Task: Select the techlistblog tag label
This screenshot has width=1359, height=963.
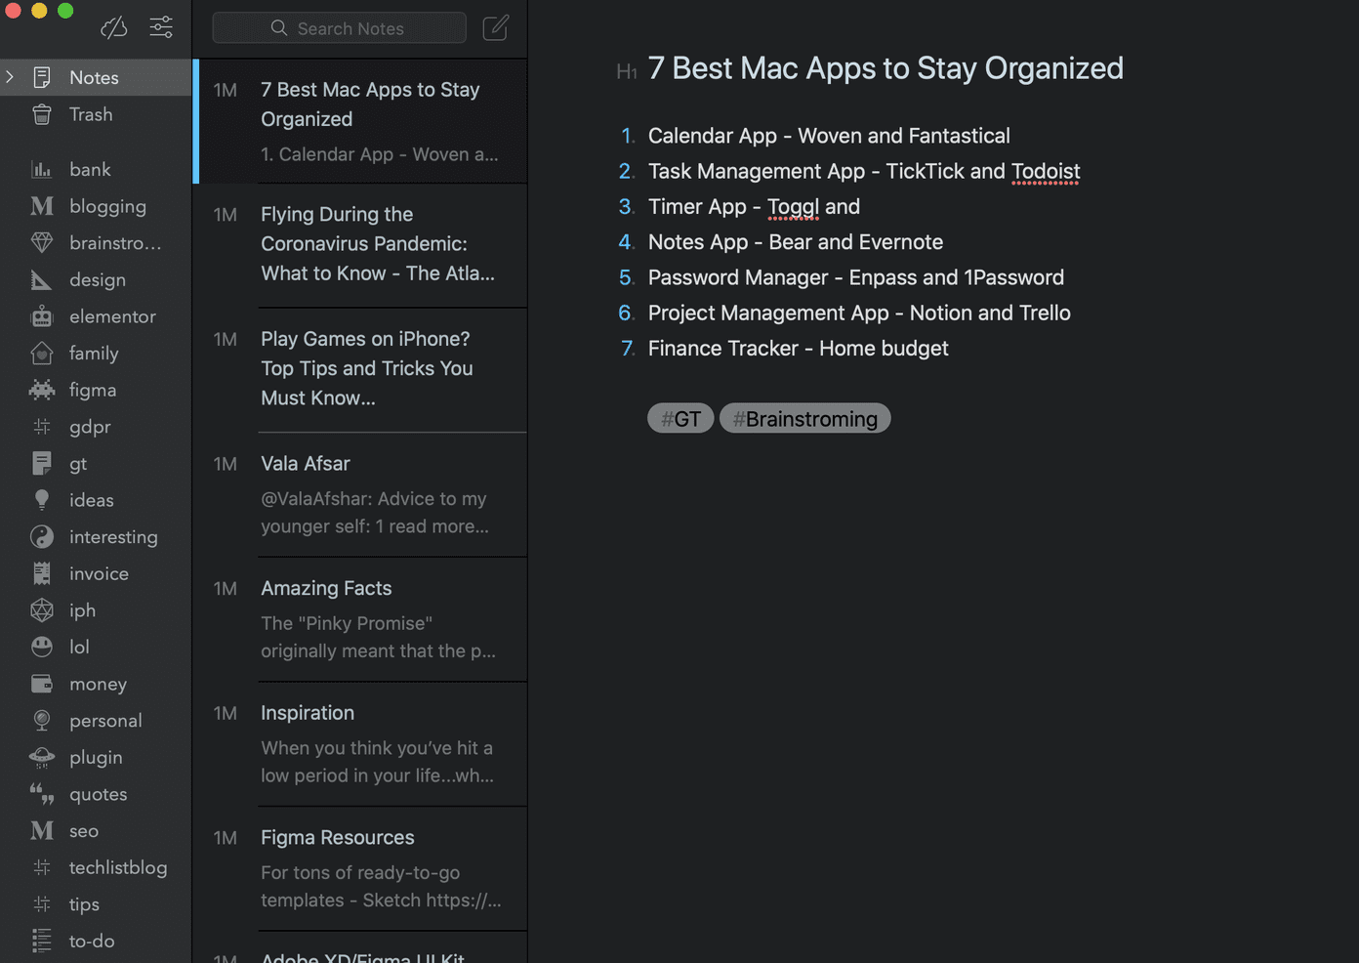Action: [x=118, y=867]
